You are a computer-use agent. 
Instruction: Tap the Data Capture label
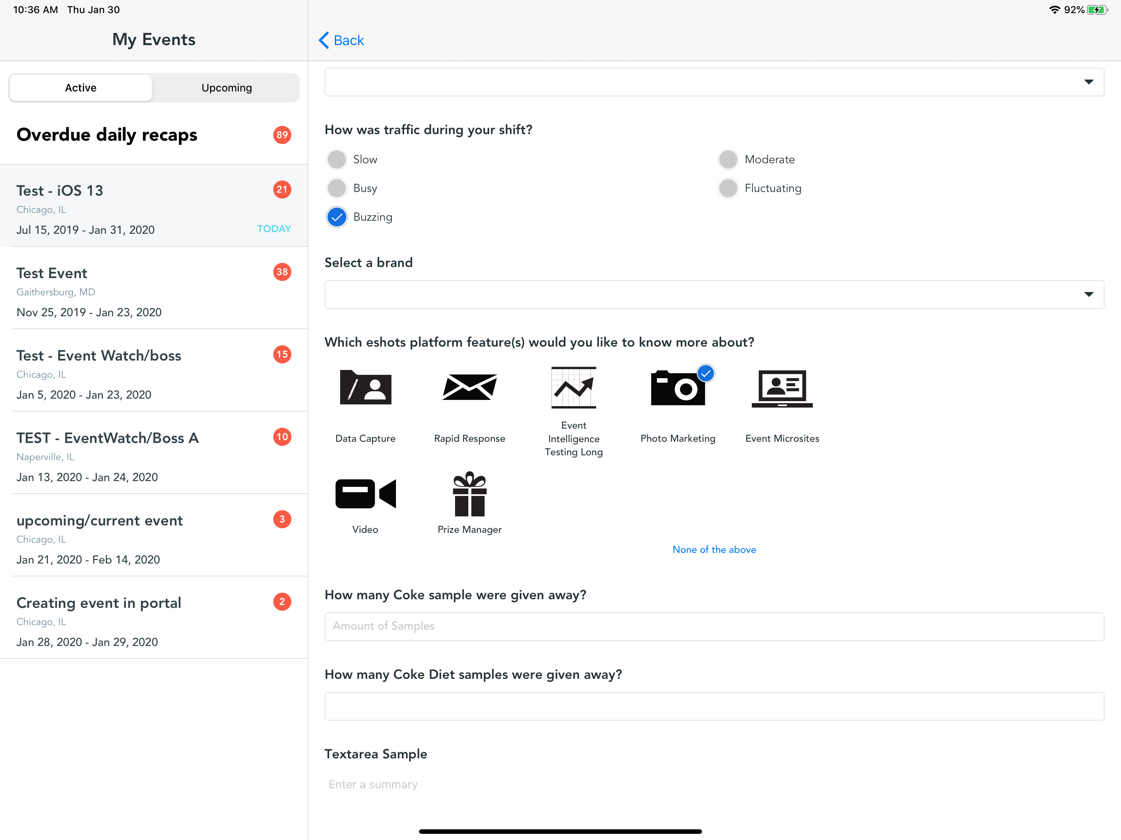coord(365,438)
